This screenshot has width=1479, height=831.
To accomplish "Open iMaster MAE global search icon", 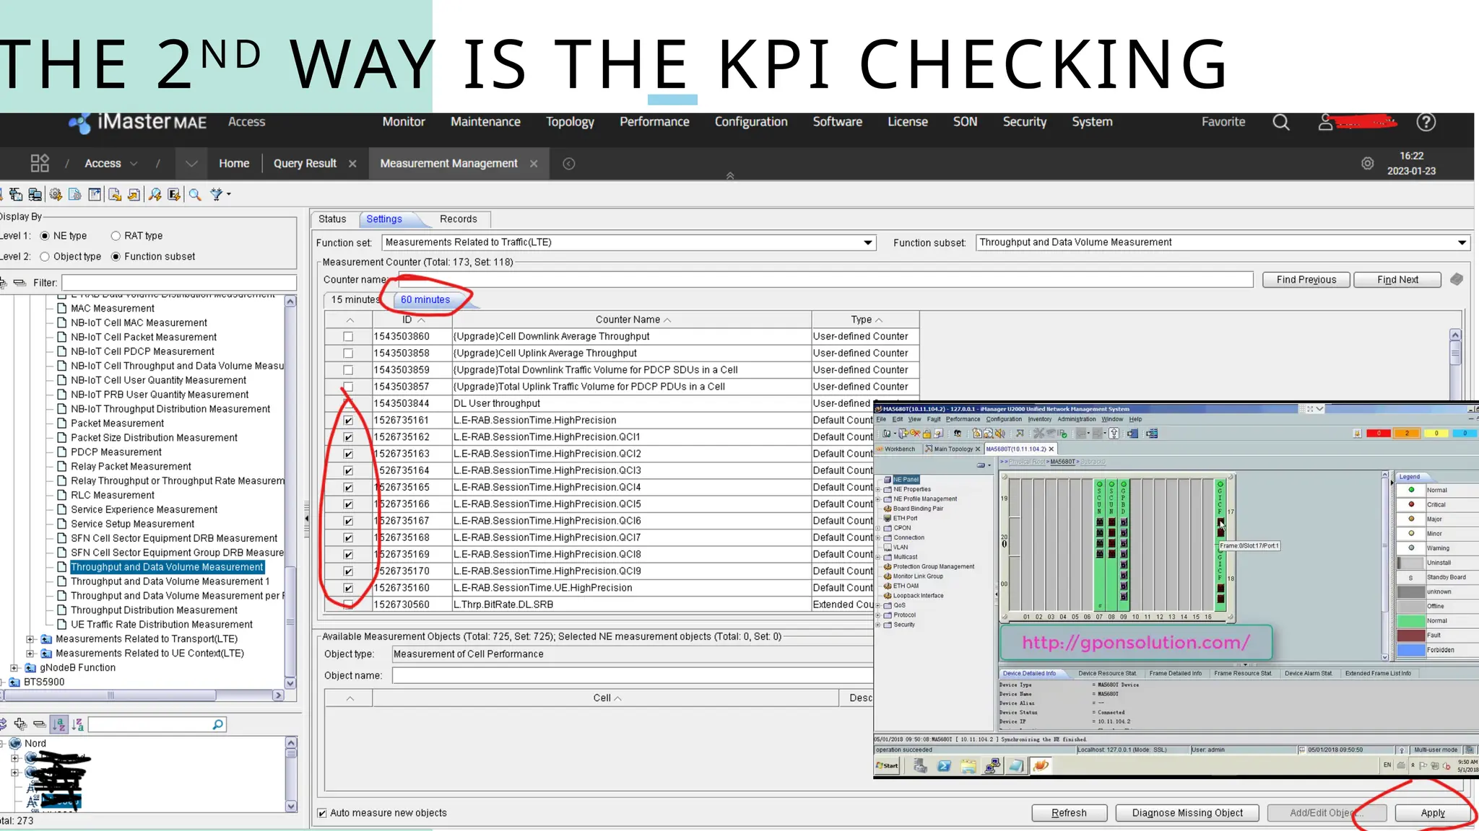I will [x=1280, y=122].
